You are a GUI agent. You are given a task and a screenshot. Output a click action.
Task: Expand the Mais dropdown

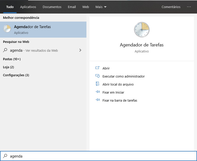[x=101, y=7]
